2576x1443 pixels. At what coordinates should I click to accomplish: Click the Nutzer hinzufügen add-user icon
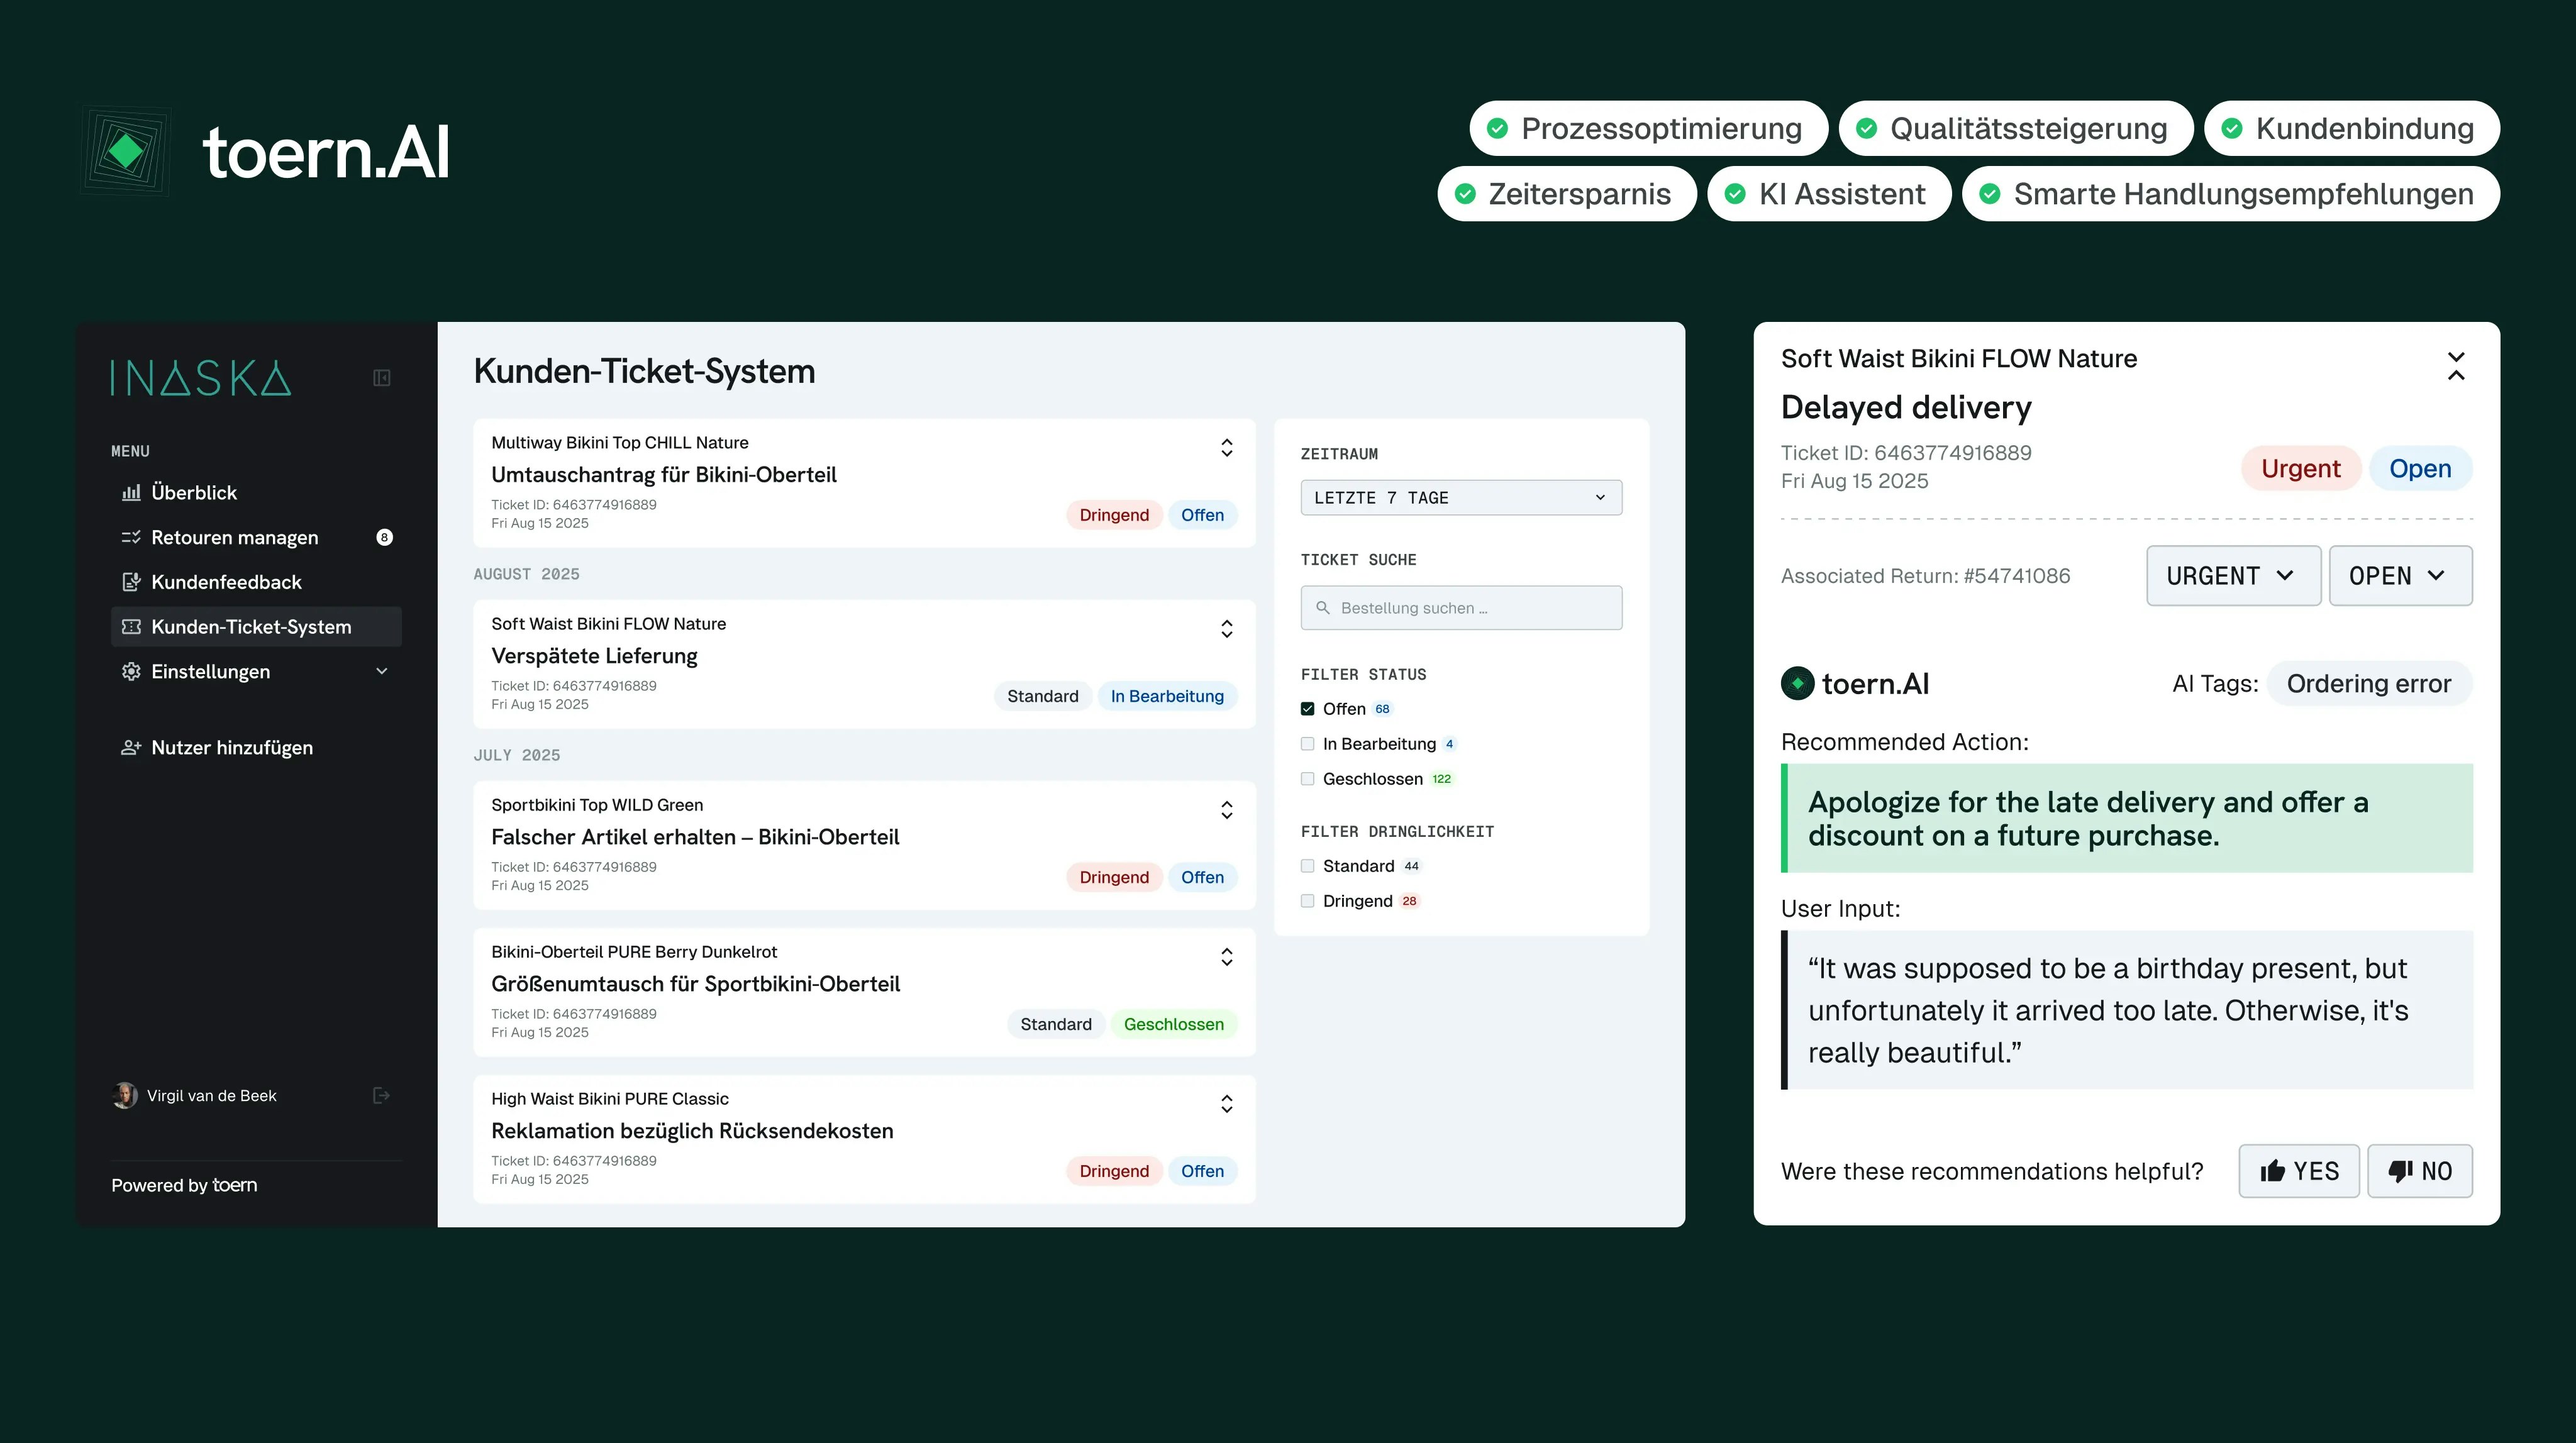point(131,748)
